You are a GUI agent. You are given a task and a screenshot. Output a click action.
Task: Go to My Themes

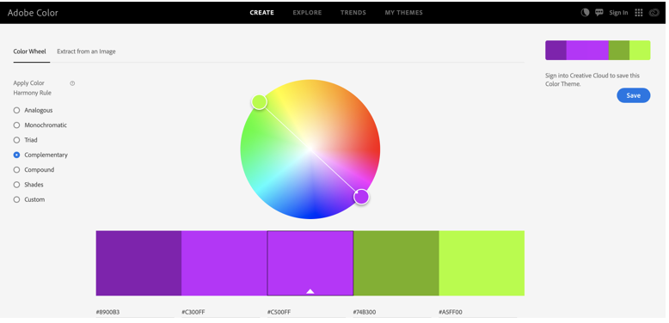(x=403, y=13)
